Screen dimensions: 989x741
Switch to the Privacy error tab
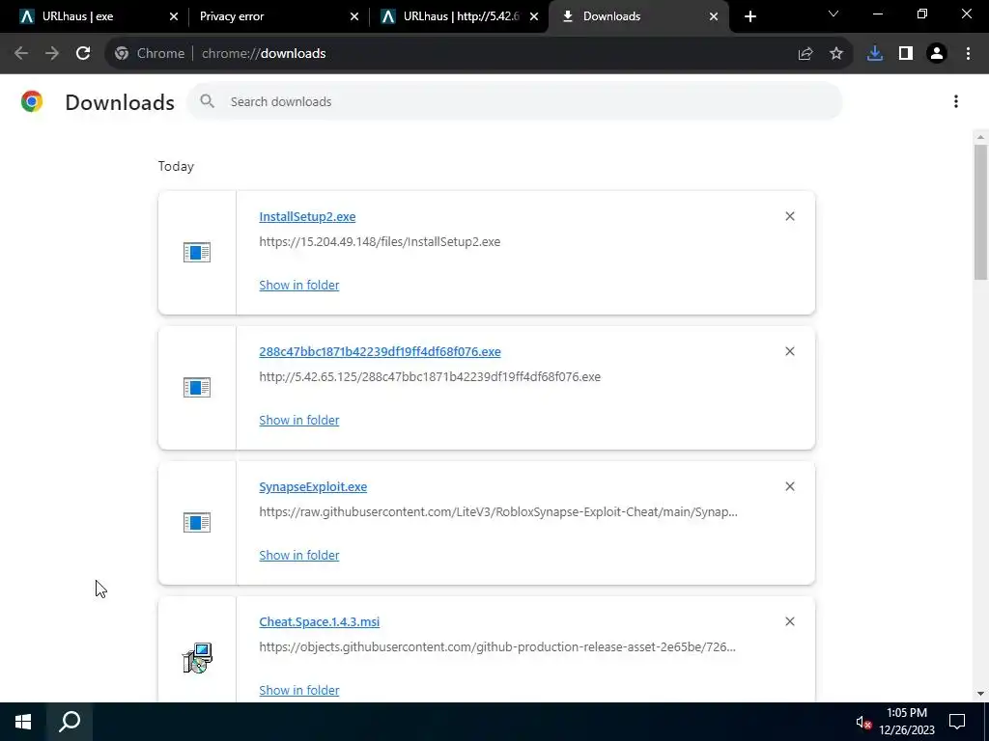click(277, 16)
